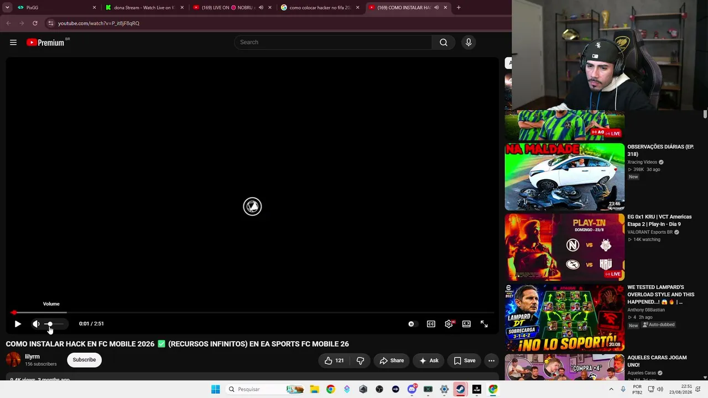Open File Explorer from the taskbar
Screen dimensions: 708x398
click(314, 389)
